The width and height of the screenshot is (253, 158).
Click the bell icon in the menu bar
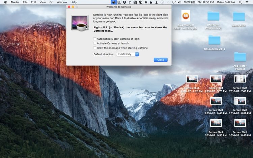click(146, 2)
